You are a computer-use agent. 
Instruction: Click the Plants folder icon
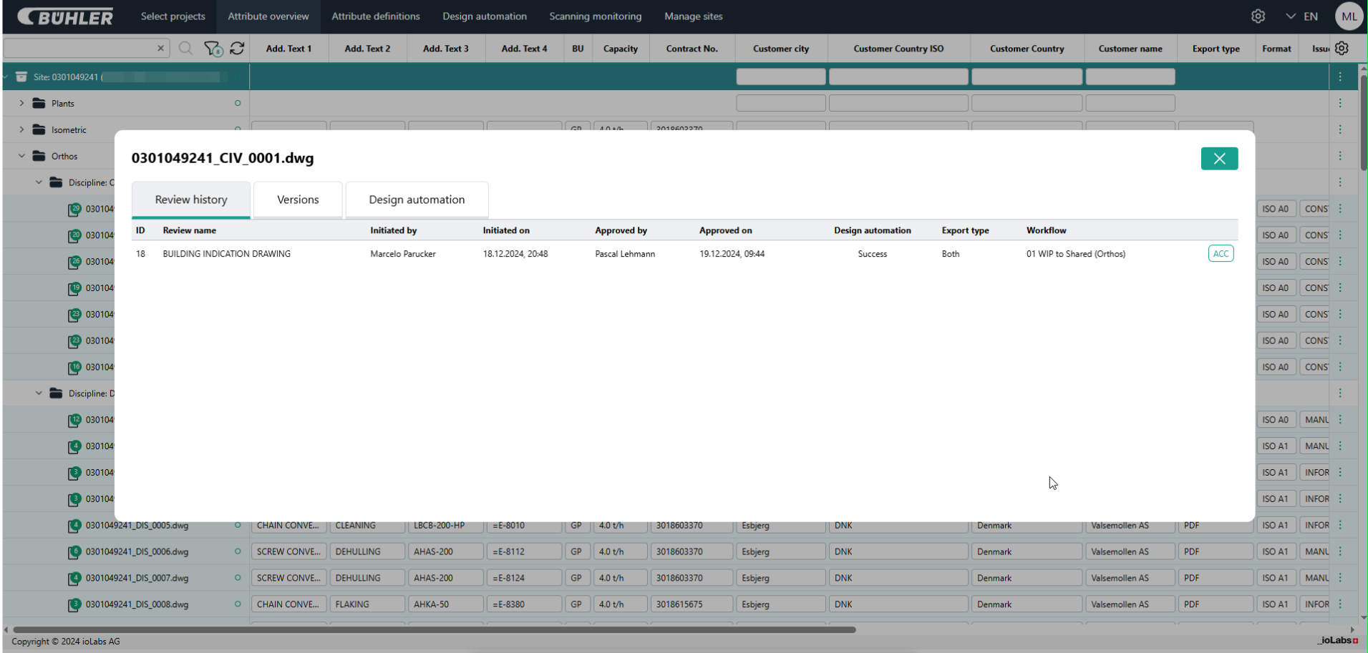39,103
